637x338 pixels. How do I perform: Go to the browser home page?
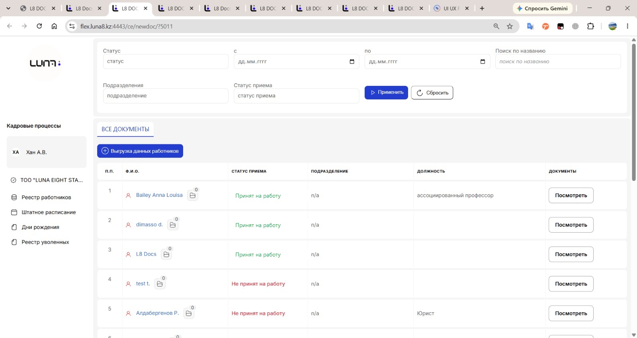[54, 26]
